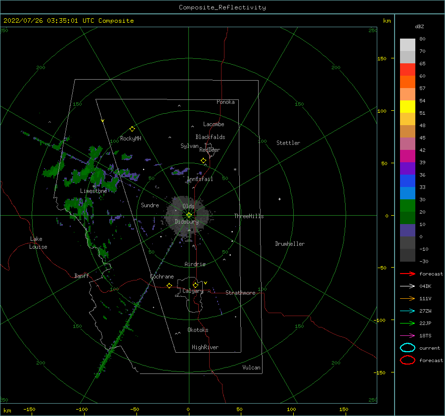Click the Cochrane label
445x416 pixels.
162,277
